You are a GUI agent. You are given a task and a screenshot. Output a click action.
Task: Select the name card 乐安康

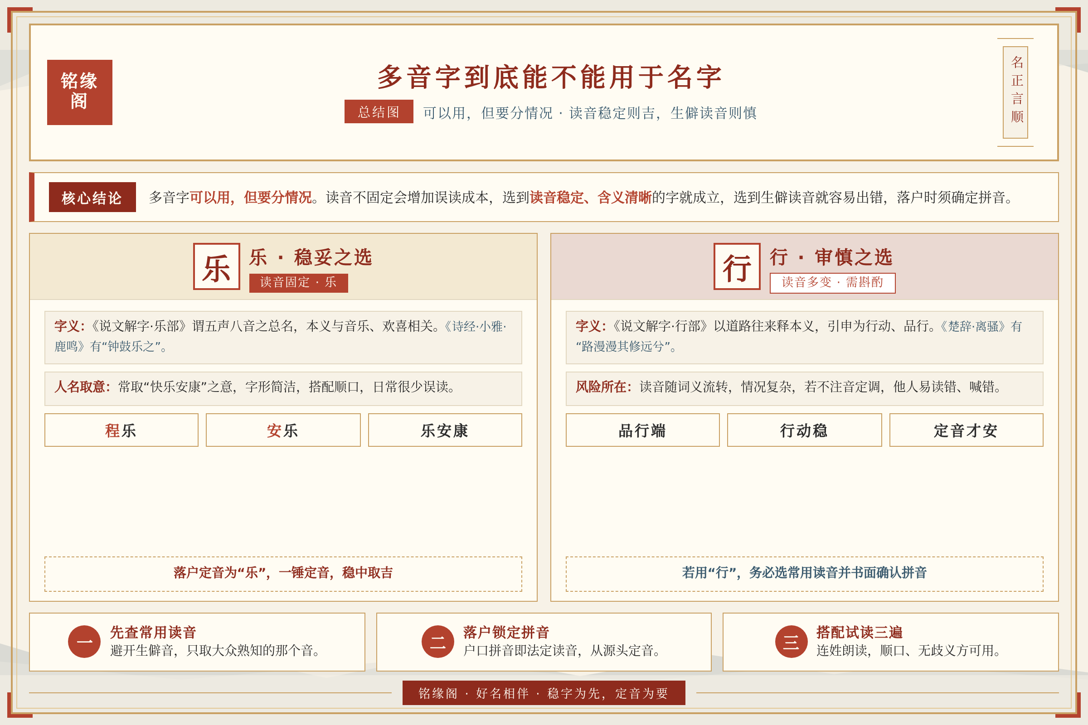pos(445,430)
